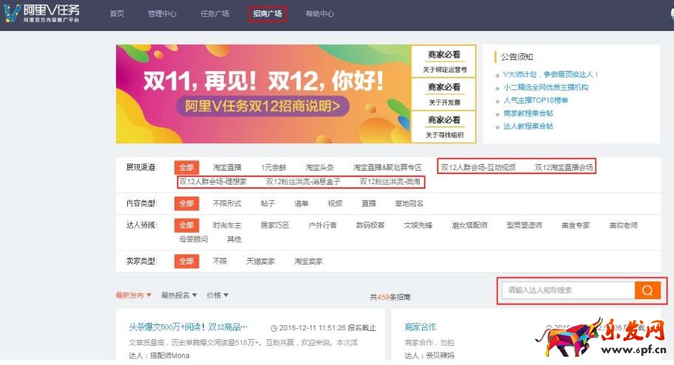
Task: Open the 管理中心 nav tab
Action: point(162,14)
